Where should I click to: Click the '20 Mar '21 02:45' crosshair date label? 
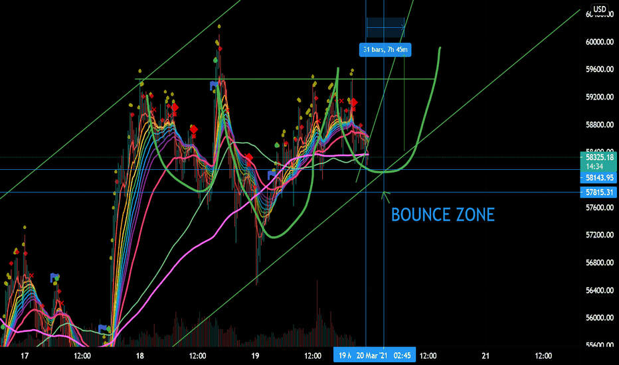tap(383, 356)
